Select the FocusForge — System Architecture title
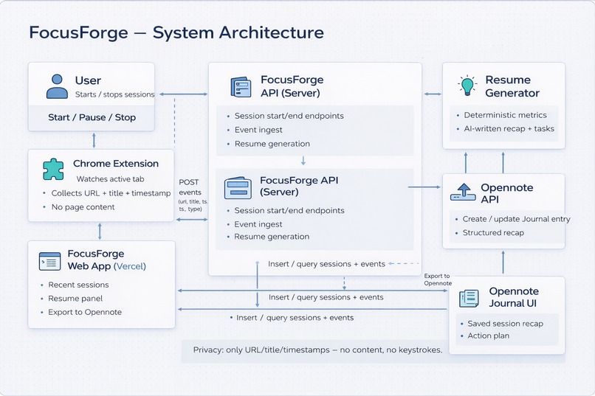 [x=176, y=32]
